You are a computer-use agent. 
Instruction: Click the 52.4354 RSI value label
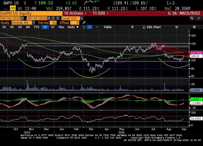tap(196, 118)
